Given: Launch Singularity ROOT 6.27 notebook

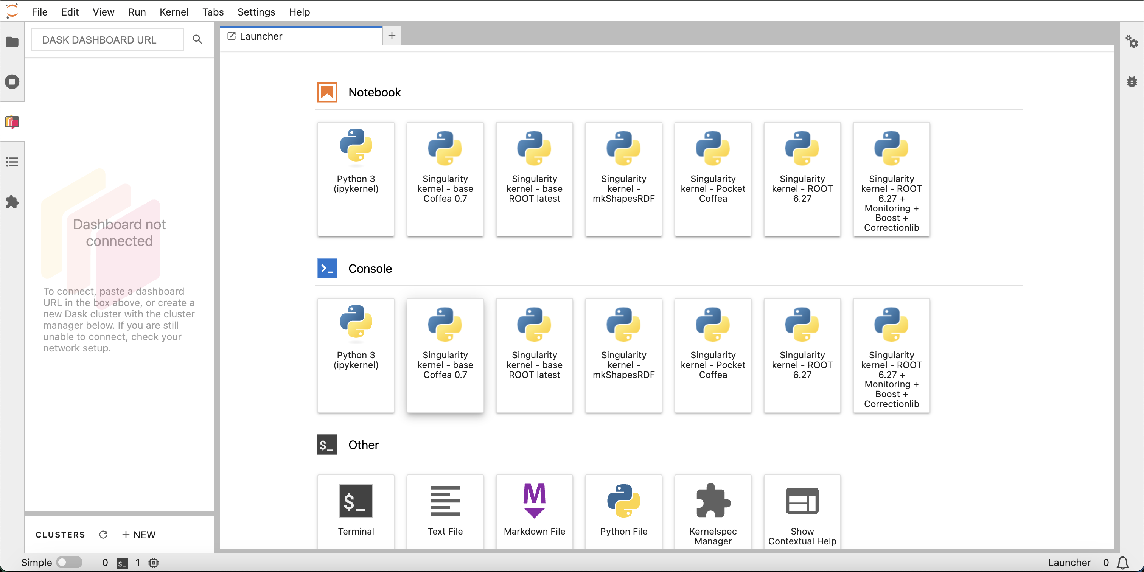Looking at the screenshot, I should pos(802,179).
